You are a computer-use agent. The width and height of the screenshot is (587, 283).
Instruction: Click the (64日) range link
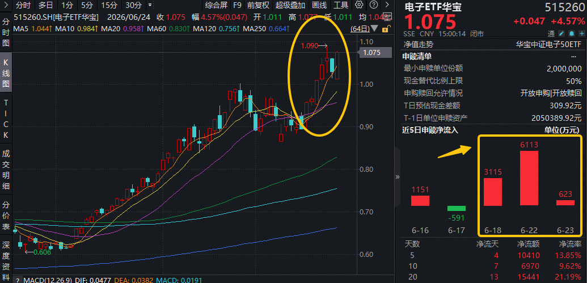360,28
